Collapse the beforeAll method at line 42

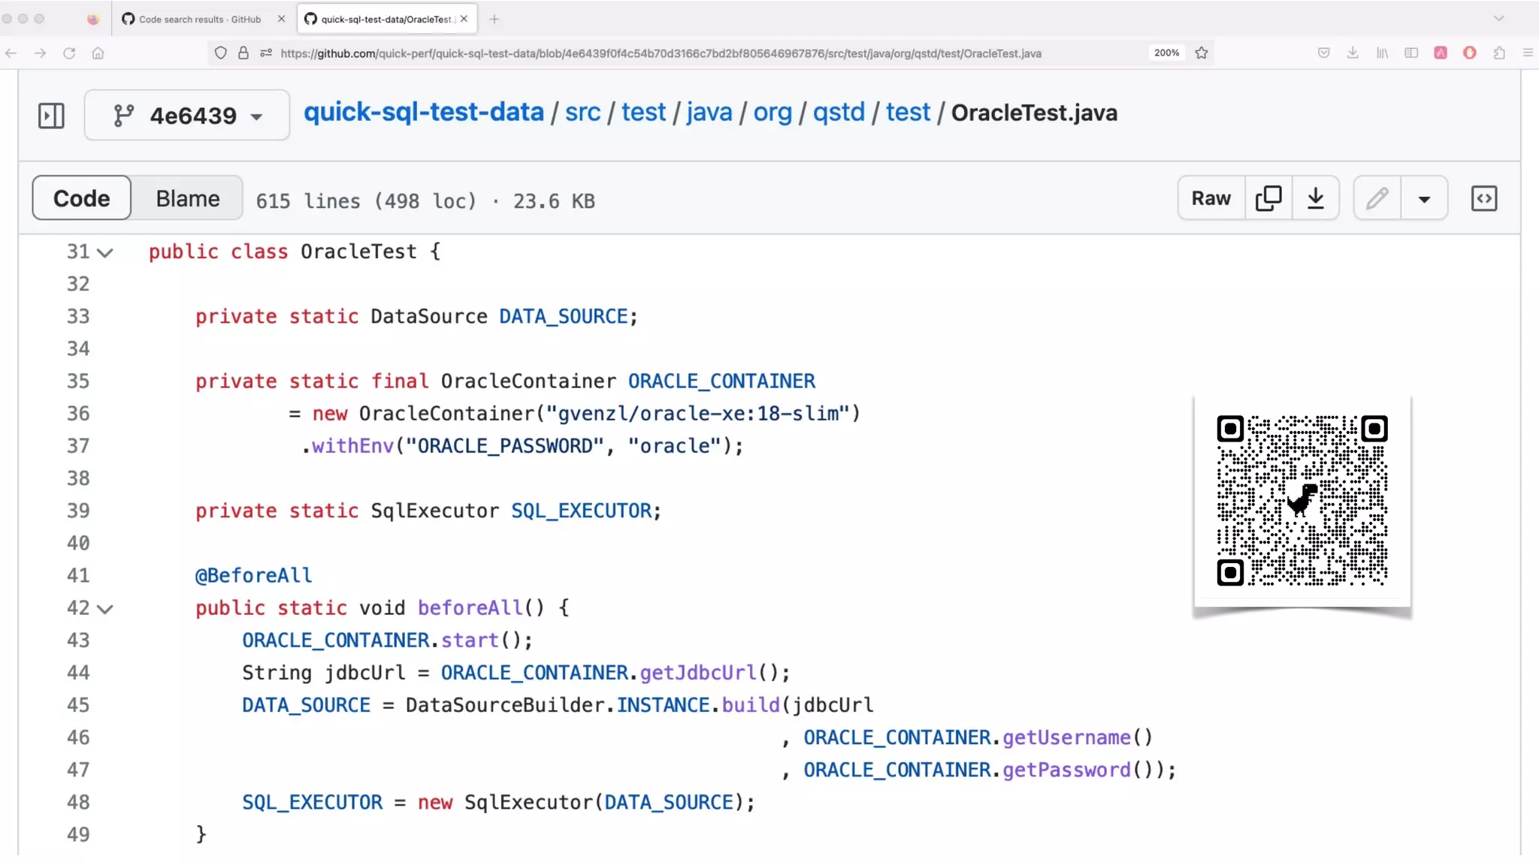tap(105, 609)
